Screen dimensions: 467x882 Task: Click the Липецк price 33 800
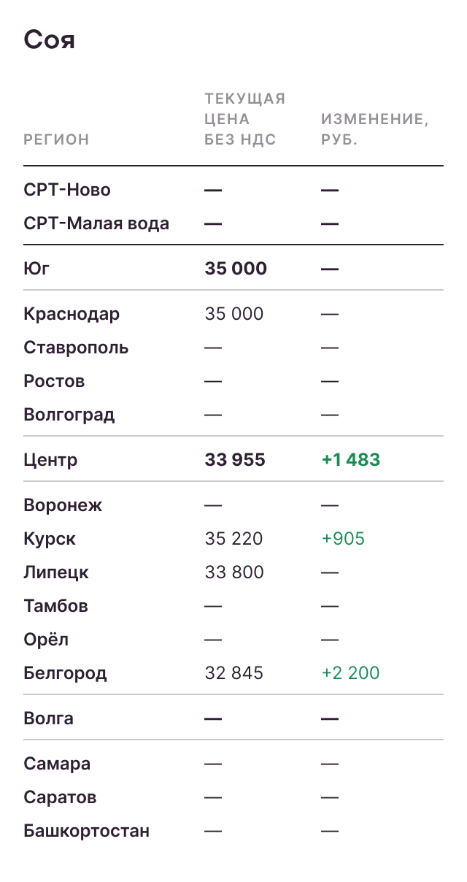(x=234, y=572)
